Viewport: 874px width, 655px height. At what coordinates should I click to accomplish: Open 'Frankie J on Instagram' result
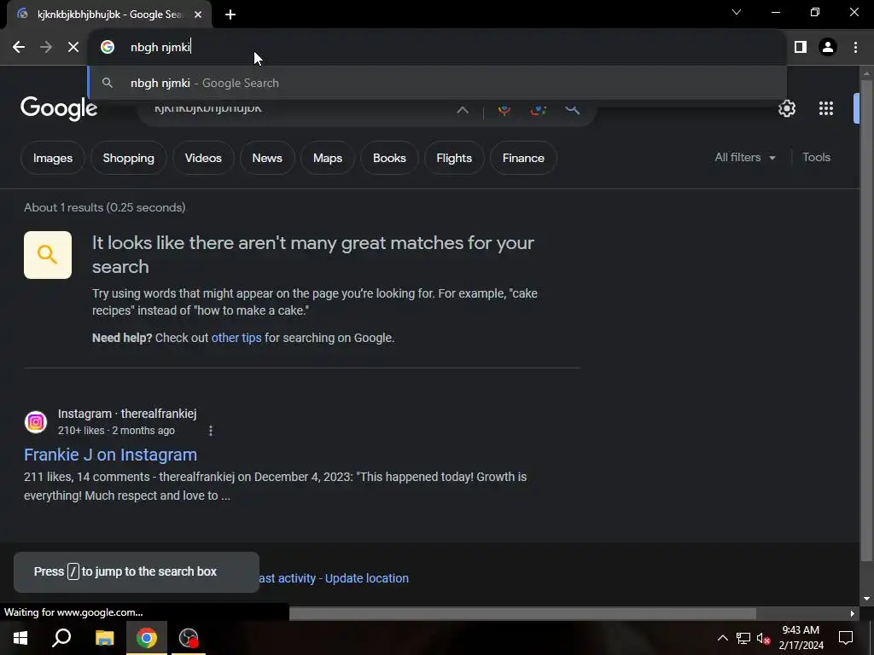point(110,455)
